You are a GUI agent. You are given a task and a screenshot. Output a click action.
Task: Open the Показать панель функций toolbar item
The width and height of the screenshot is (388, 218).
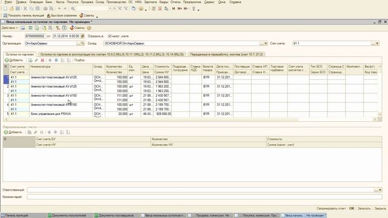pyautogui.click(x=24, y=15)
